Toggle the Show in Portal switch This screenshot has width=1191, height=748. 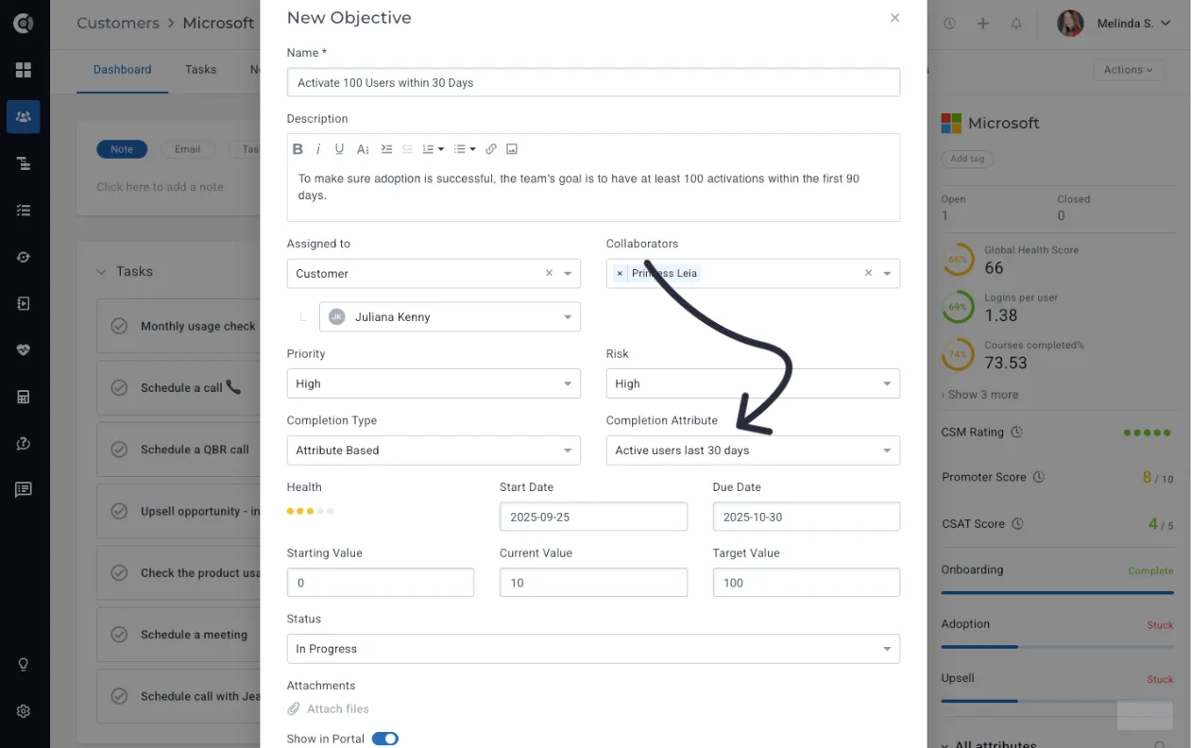click(385, 739)
